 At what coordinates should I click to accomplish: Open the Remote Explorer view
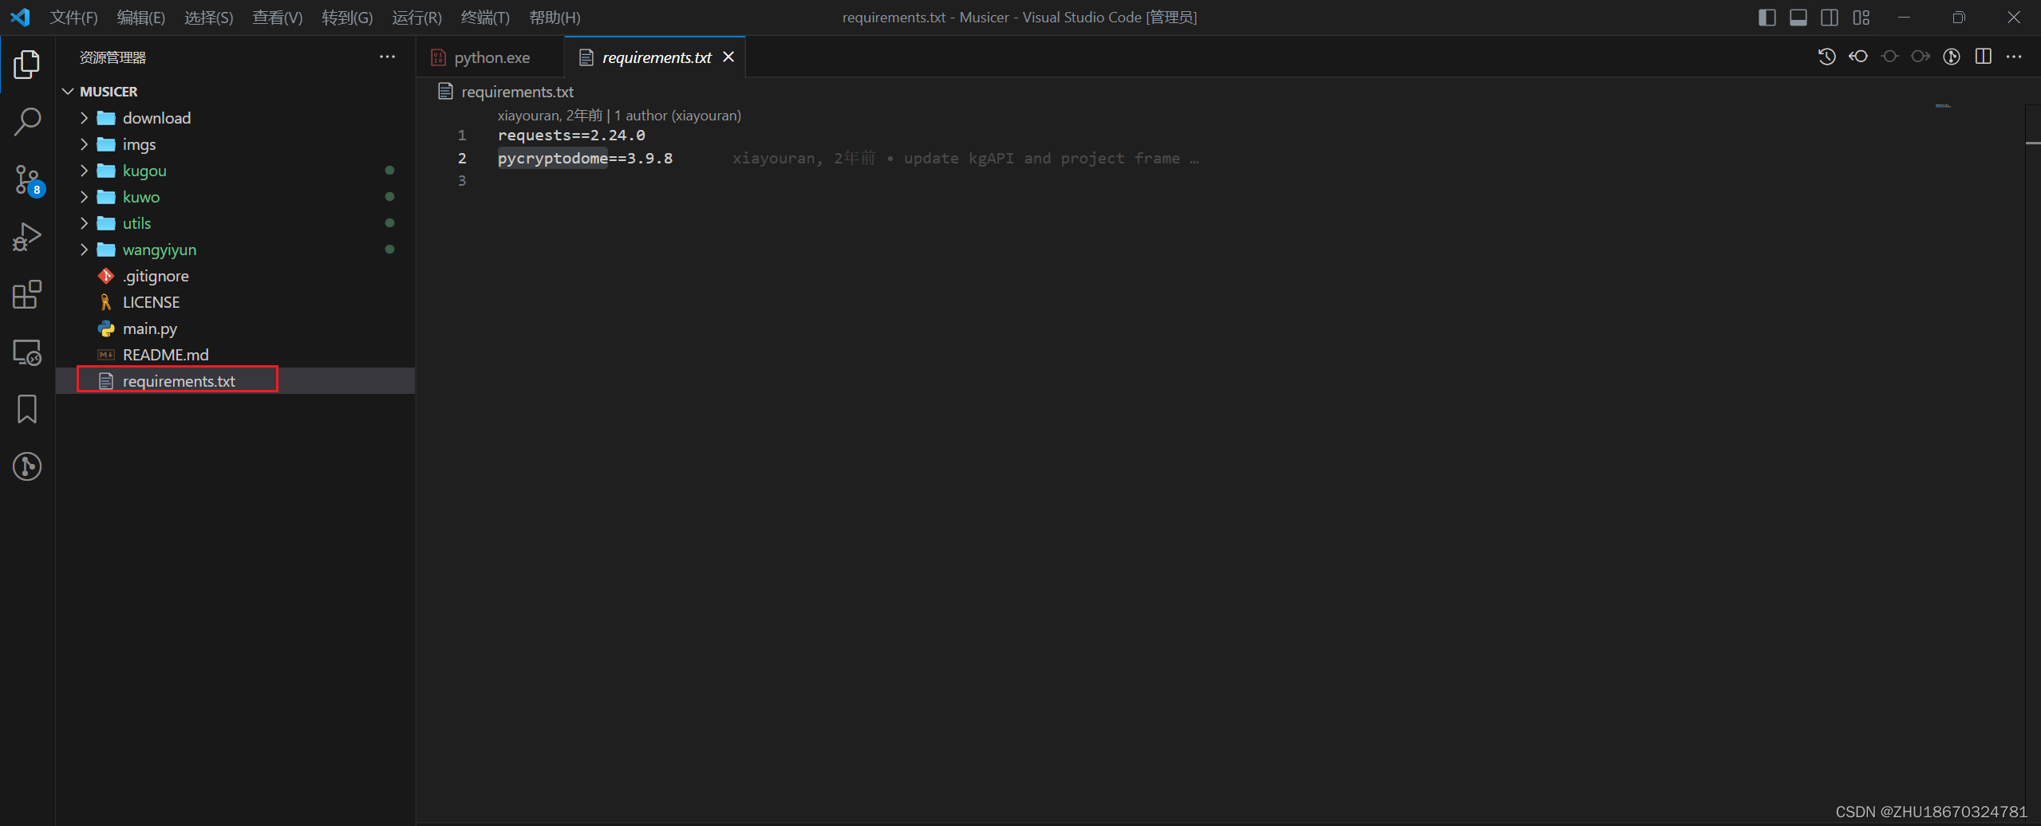(27, 352)
